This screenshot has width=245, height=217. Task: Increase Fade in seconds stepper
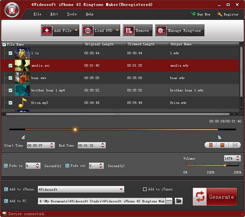(37, 164)
